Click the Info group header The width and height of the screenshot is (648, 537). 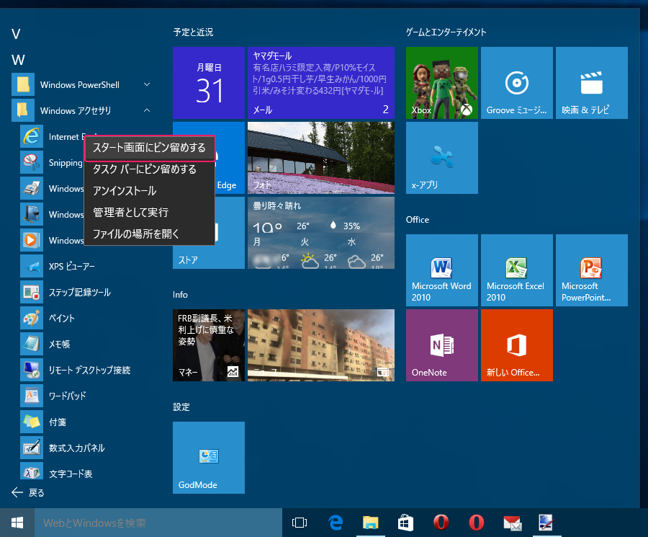[180, 295]
